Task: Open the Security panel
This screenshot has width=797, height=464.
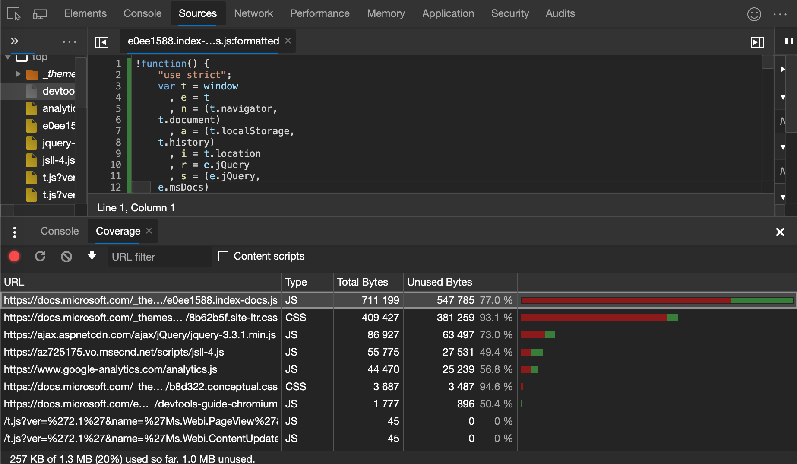Action: [x=510, y=13]
